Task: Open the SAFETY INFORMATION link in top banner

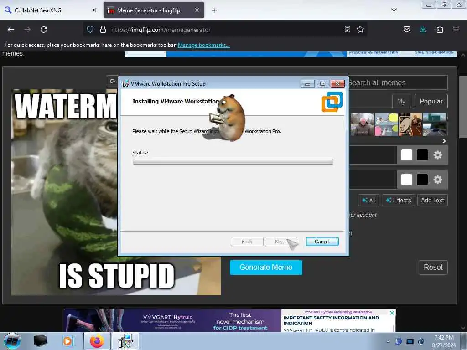Action: (x=434, y=53)
